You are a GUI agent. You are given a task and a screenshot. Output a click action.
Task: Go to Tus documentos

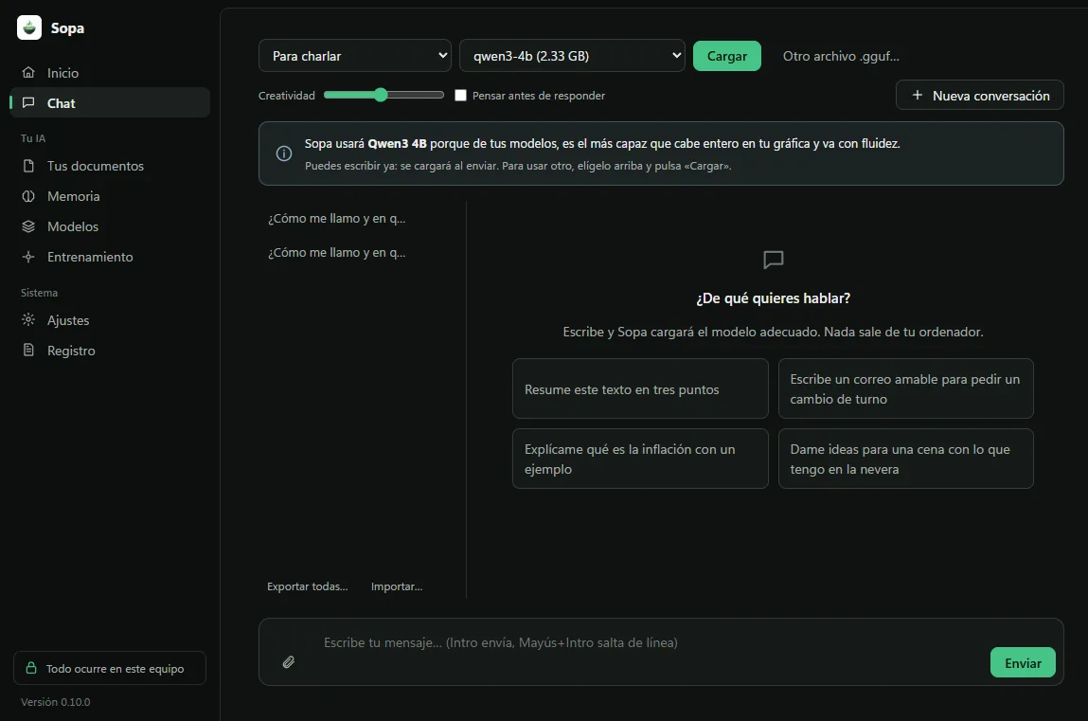tap(110, 166)
